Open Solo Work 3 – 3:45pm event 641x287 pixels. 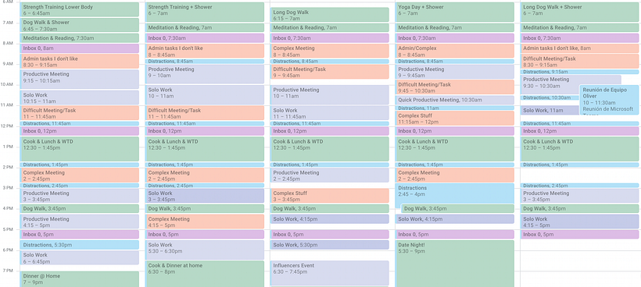tap(205, 196)
